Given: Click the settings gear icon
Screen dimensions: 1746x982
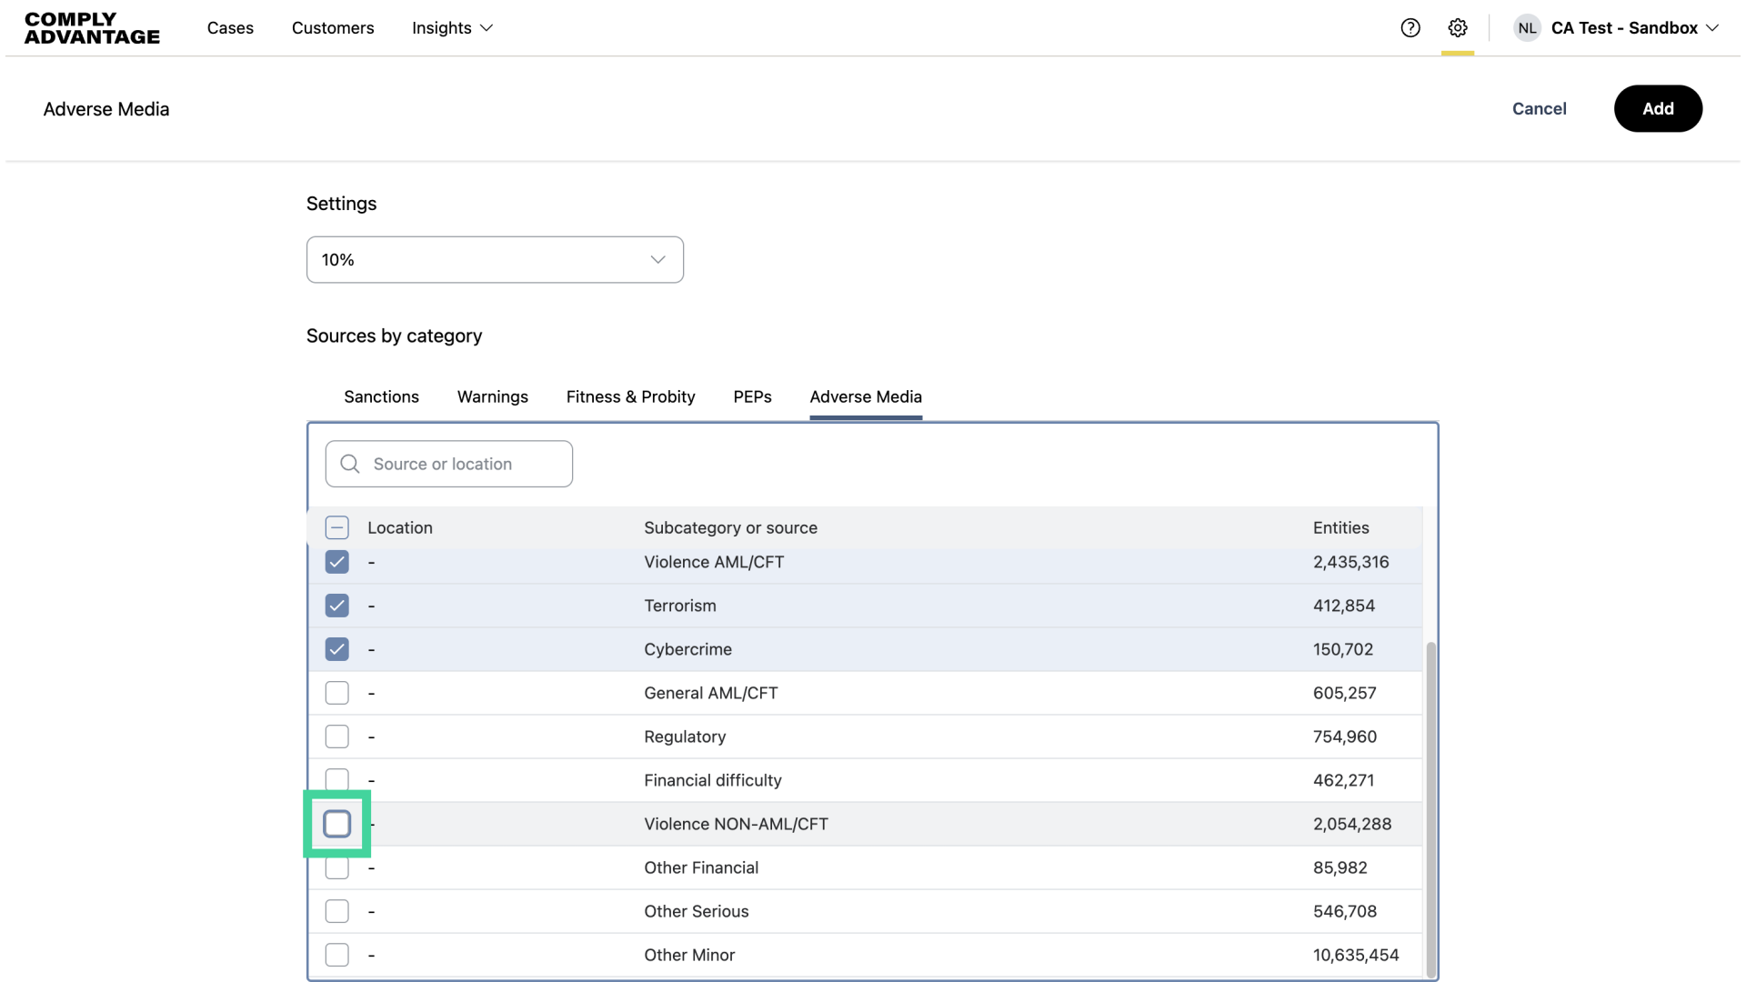Looking at the screenshot, I should [1458, 28].
